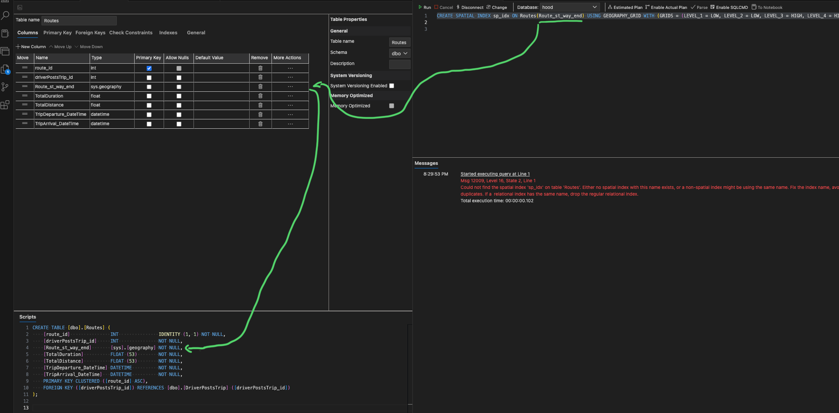Switch to the Columns tab
Screen dimensions: 839x413
pyautogui.click(x=28, y=33)
